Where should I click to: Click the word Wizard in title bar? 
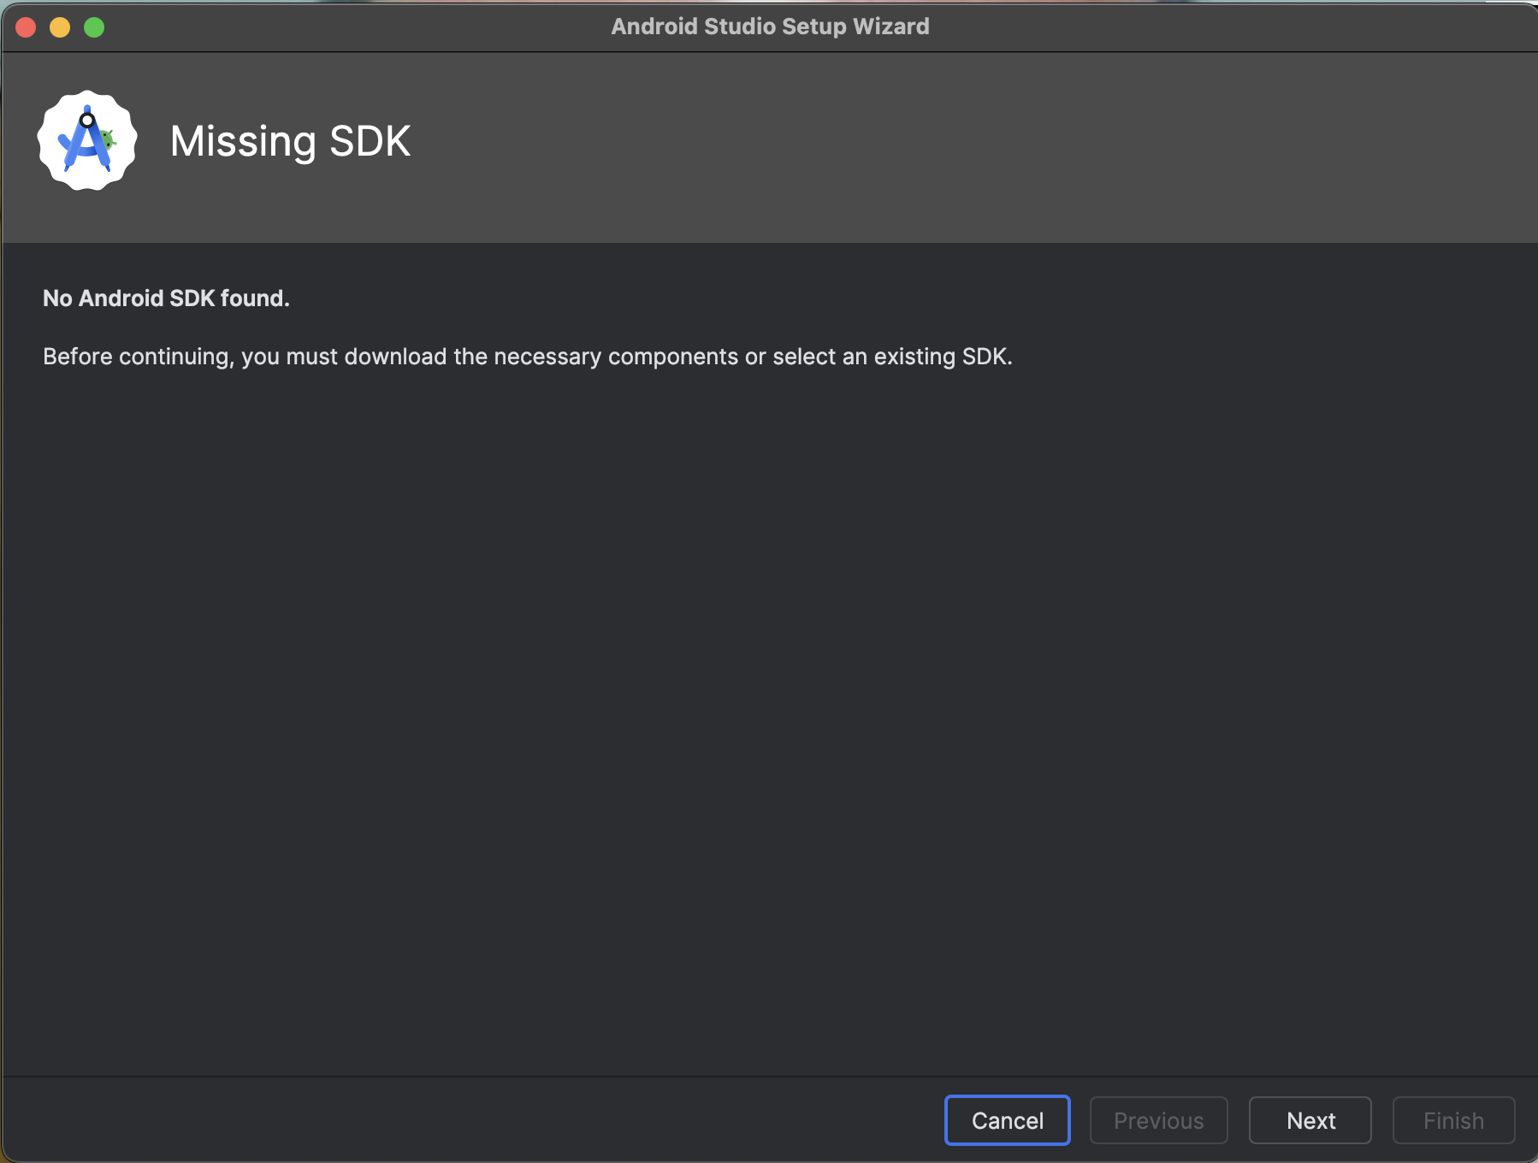pyautogui.click(x=890, y=27)
